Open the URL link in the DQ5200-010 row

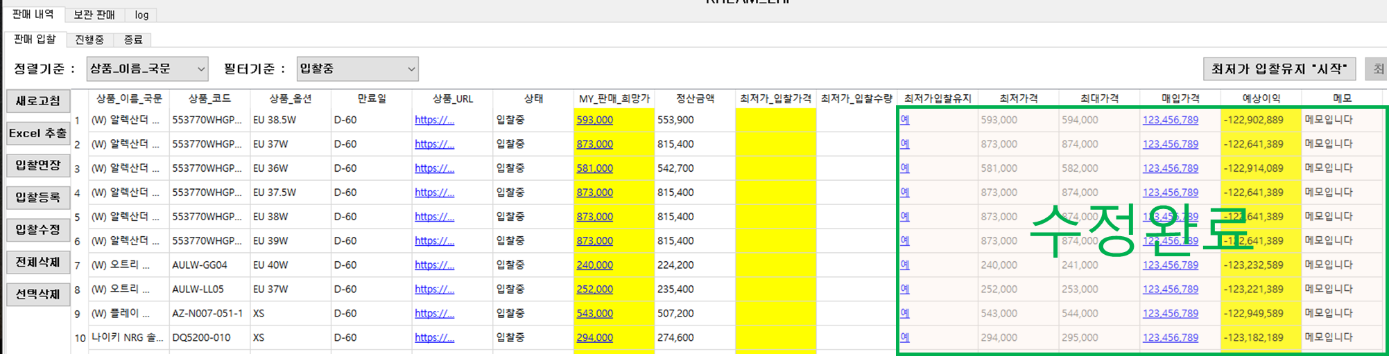[434, 338]
